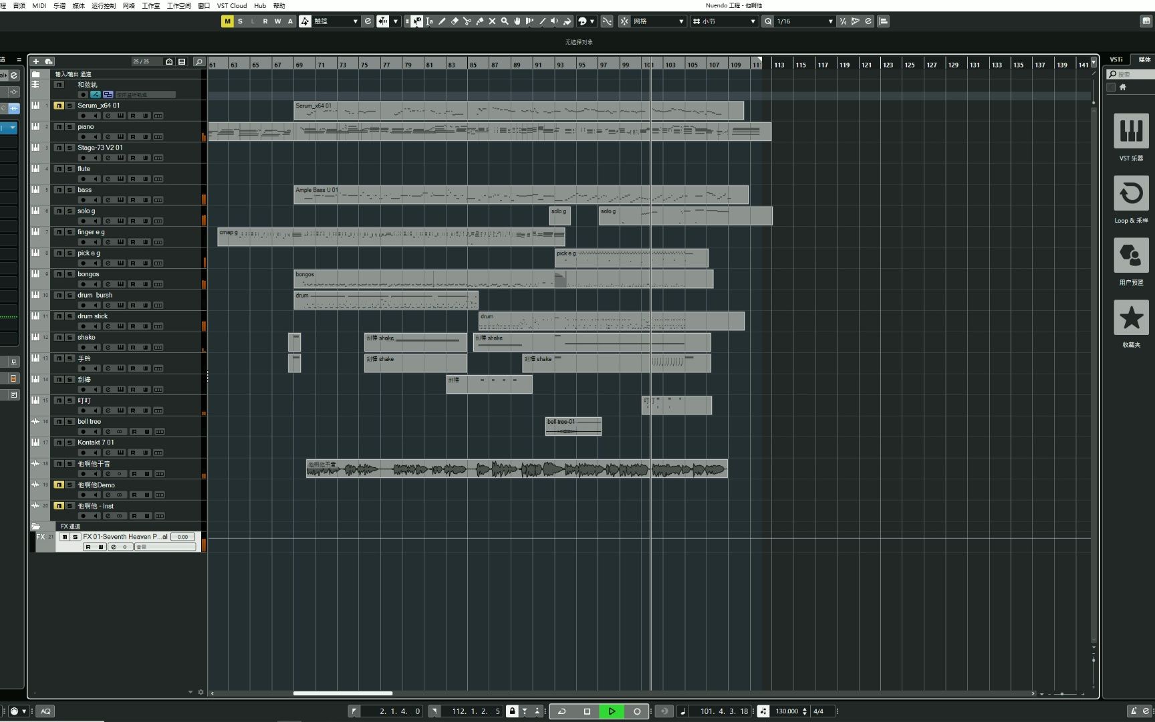Click bar 113 on the ruler
Image resolution: width=1155 pixels, height=722 pixels.
[779, 65]
